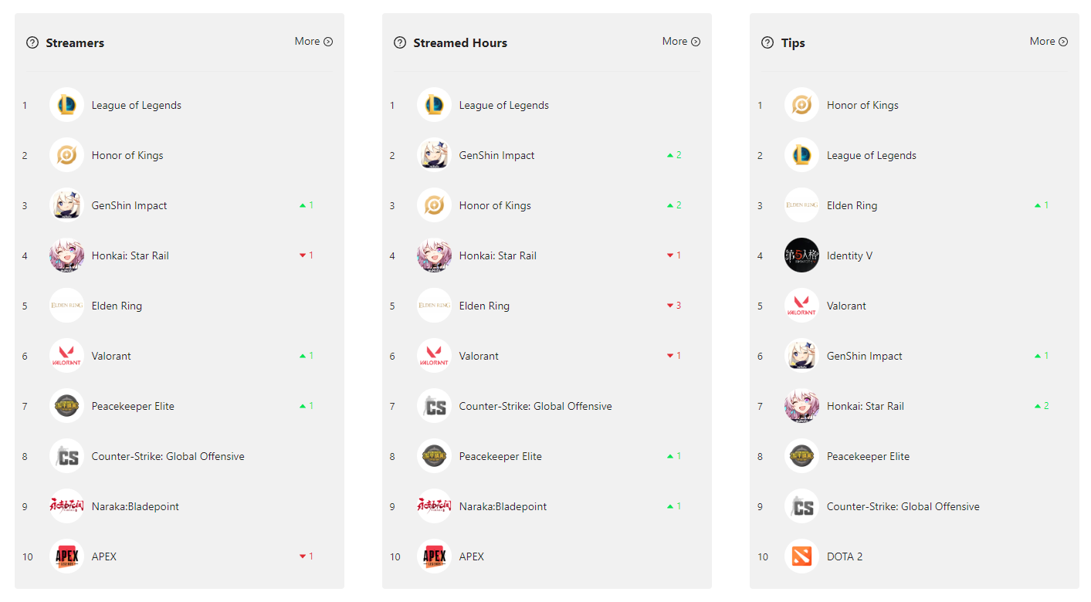Click the help icon beside Tips heading
Image resolution: width=1091 pixels, height=602 pixels.
point(767,42)
